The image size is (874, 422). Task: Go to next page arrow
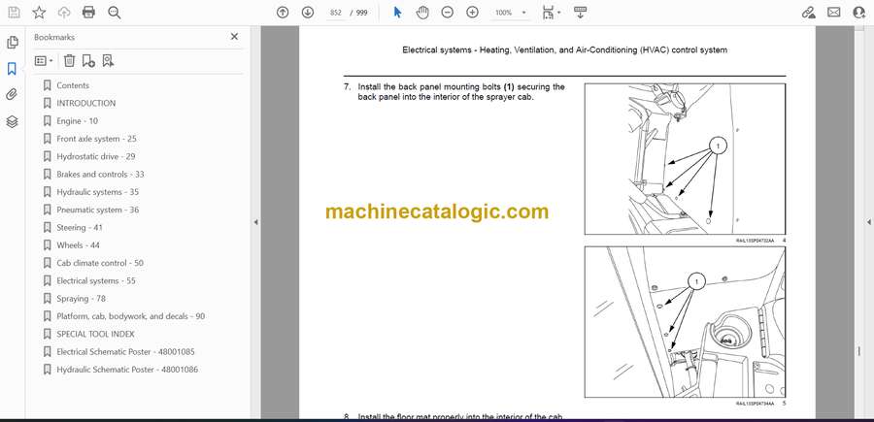[308, 13]
